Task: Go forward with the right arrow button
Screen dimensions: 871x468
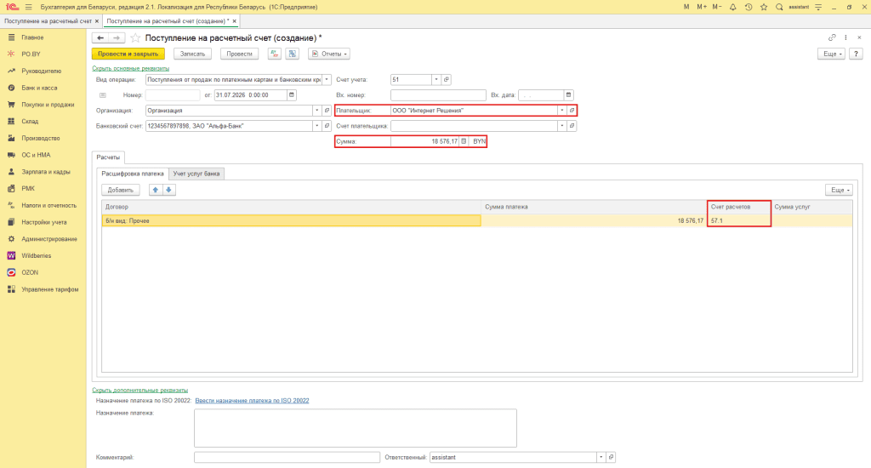Action: coord(116,37)
